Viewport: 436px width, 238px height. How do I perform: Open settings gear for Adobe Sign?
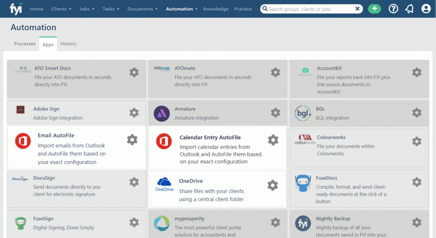click(x=134, y=113)
